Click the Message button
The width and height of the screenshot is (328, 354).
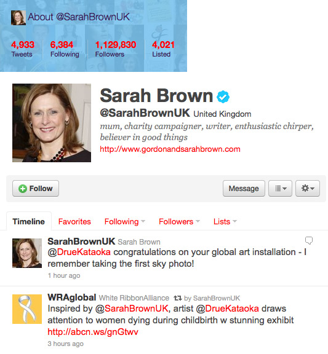click(x=244, y=188)
